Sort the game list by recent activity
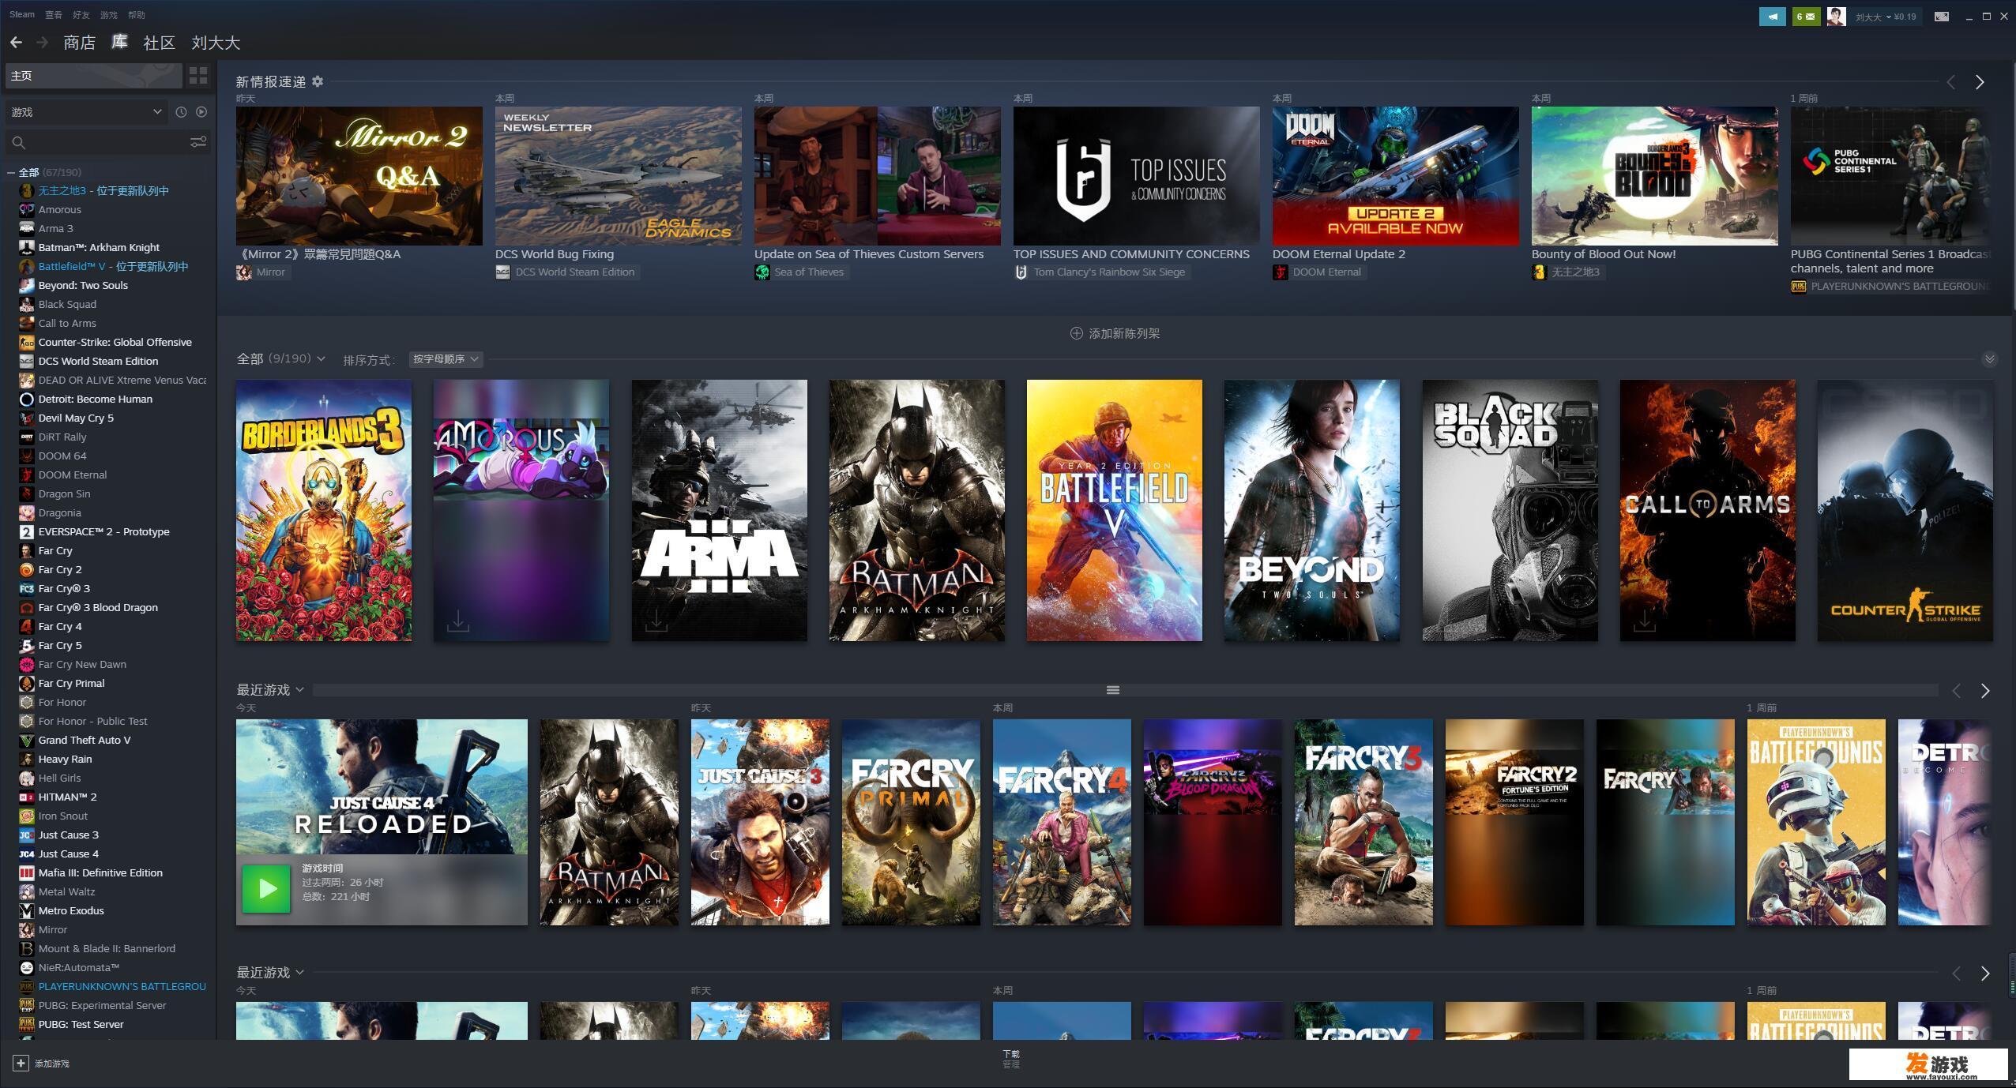The image size is (2016, 1088). point(181,112)
